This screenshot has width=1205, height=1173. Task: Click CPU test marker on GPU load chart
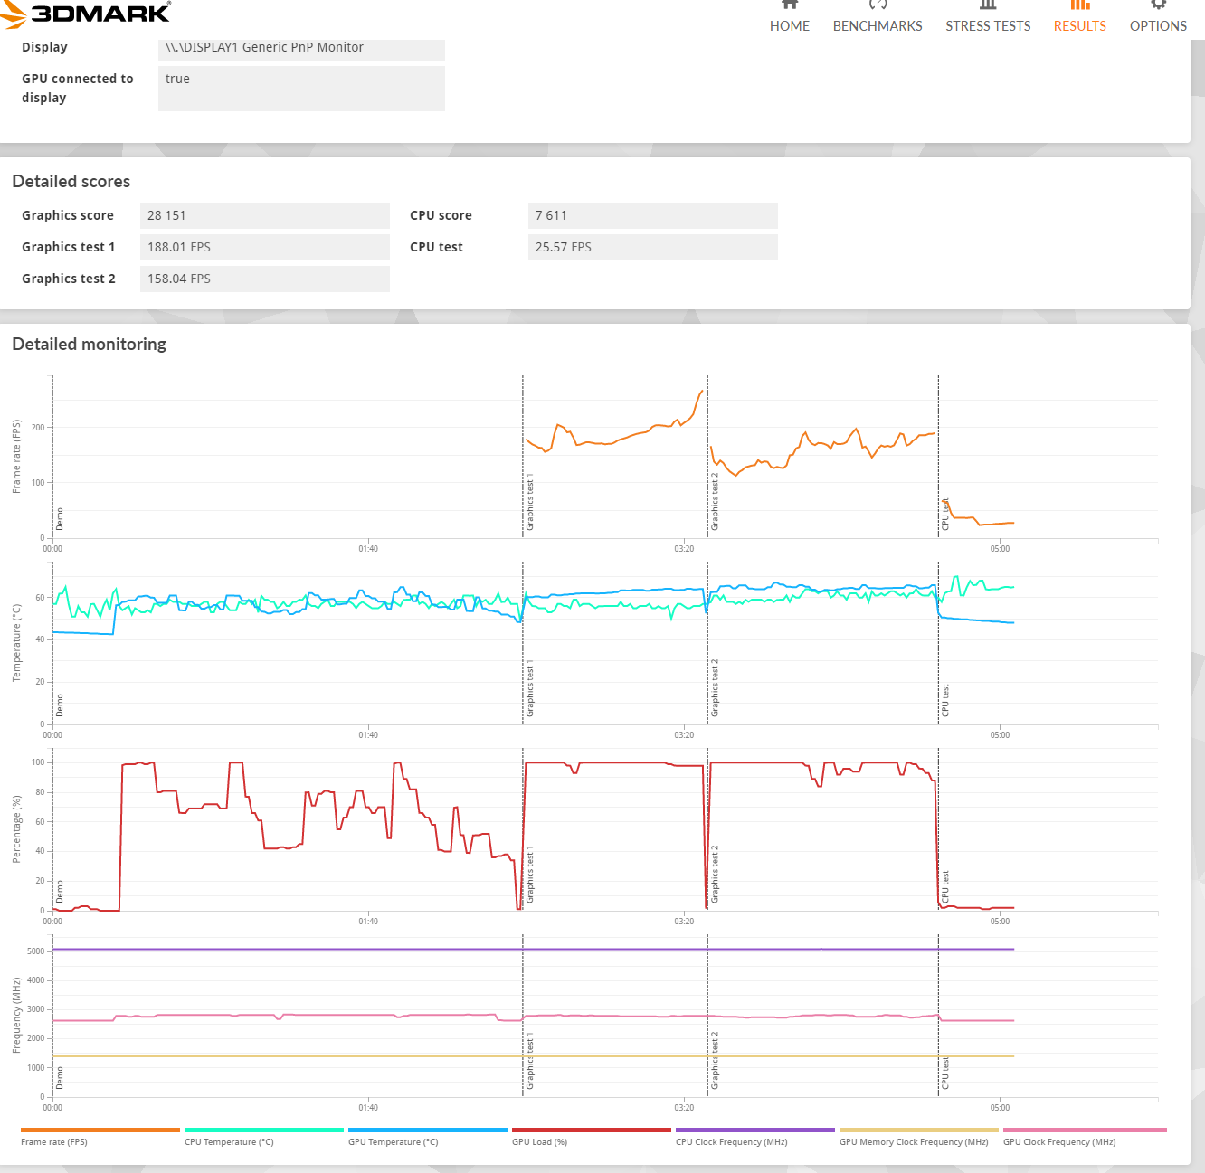coord(945,886)
